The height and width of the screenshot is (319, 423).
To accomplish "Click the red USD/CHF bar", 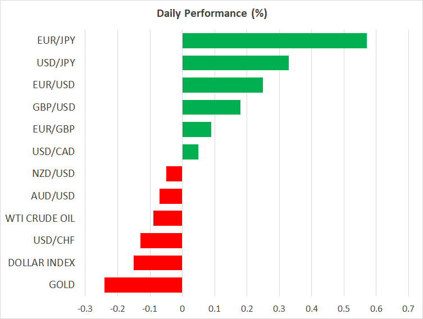I will (x=161, y=240).
